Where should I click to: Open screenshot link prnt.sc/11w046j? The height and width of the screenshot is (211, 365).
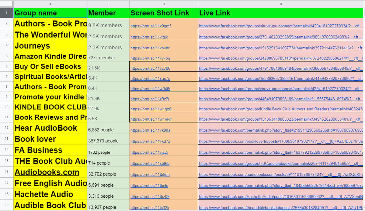(150, 89)
